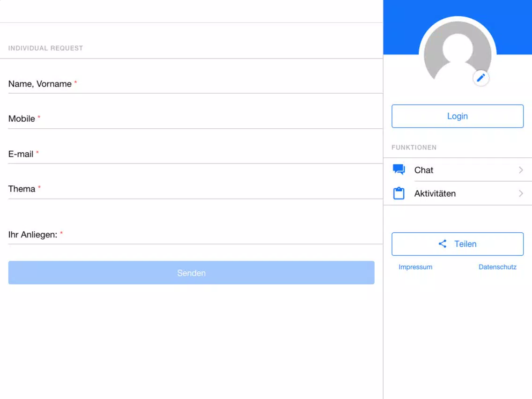The height and width of the screenshot is (399, 532).
Task: Click the Teilen share button
Action: [458, 244]
